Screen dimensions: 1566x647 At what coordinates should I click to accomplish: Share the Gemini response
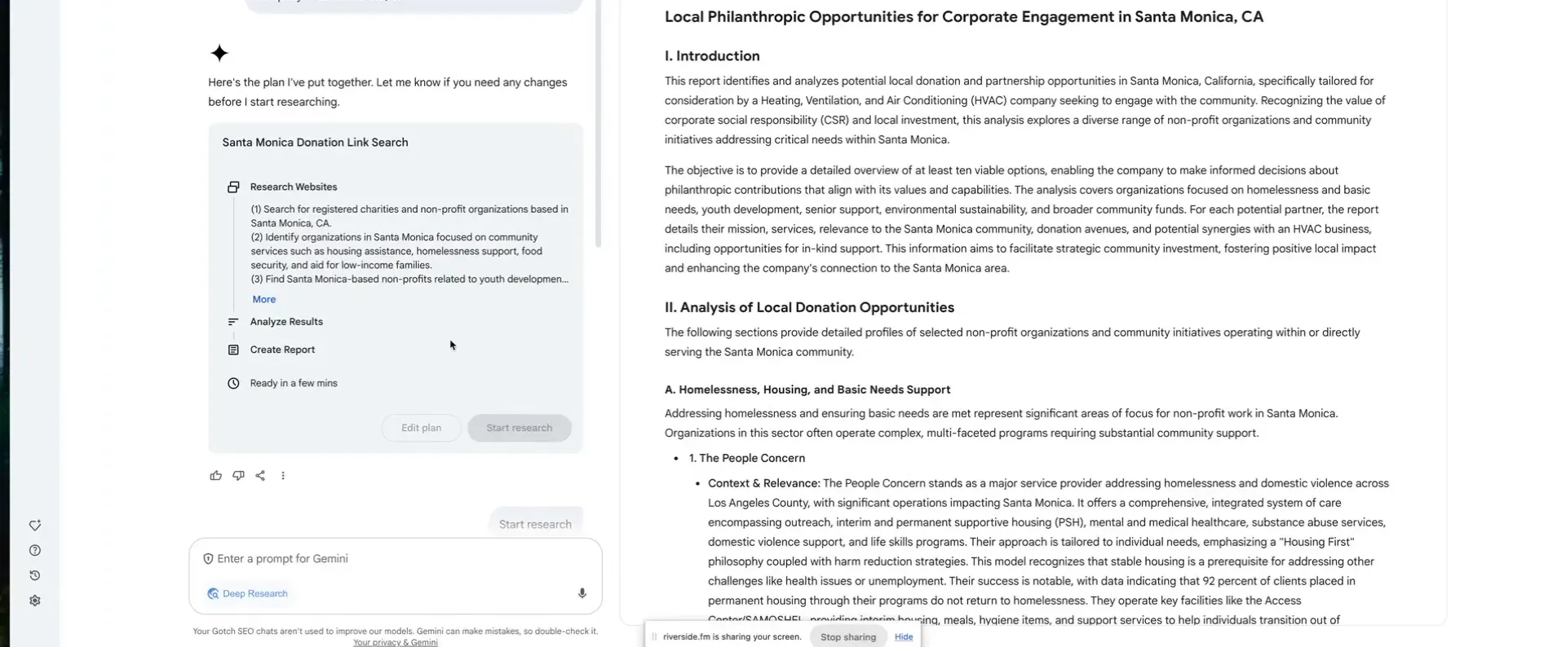pyautogui.click(x=260, y=476)
